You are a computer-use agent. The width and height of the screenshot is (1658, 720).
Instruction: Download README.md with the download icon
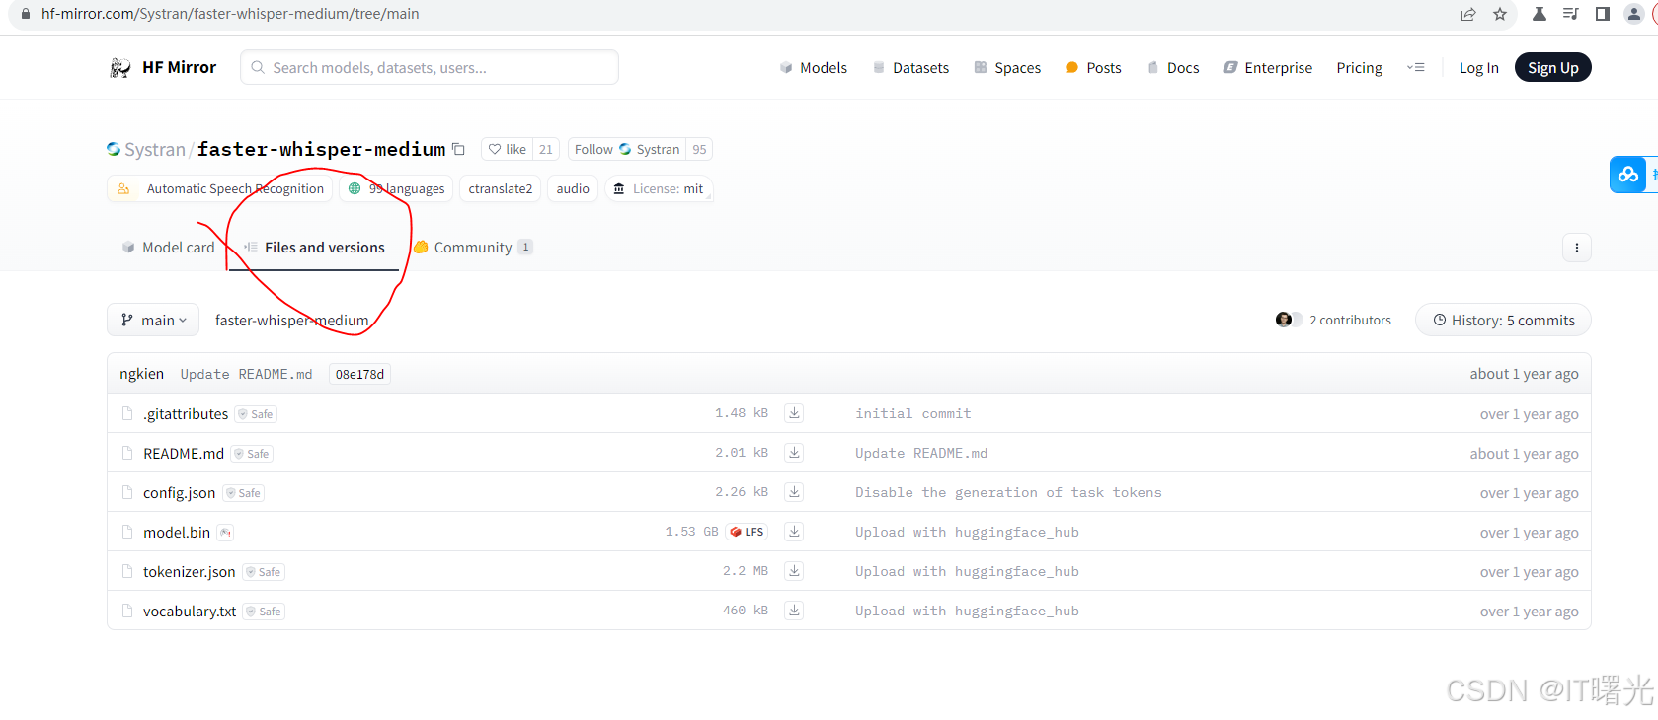click(794, 453)
